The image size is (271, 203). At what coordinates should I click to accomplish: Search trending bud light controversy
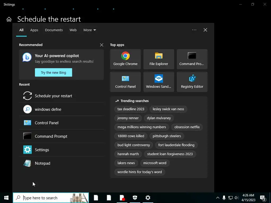click(x=134, y=145)
